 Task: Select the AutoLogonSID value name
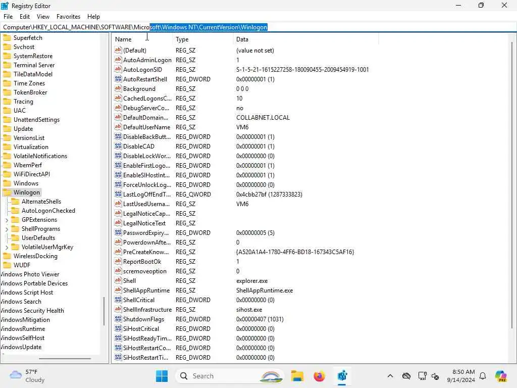tap(142, 69)
